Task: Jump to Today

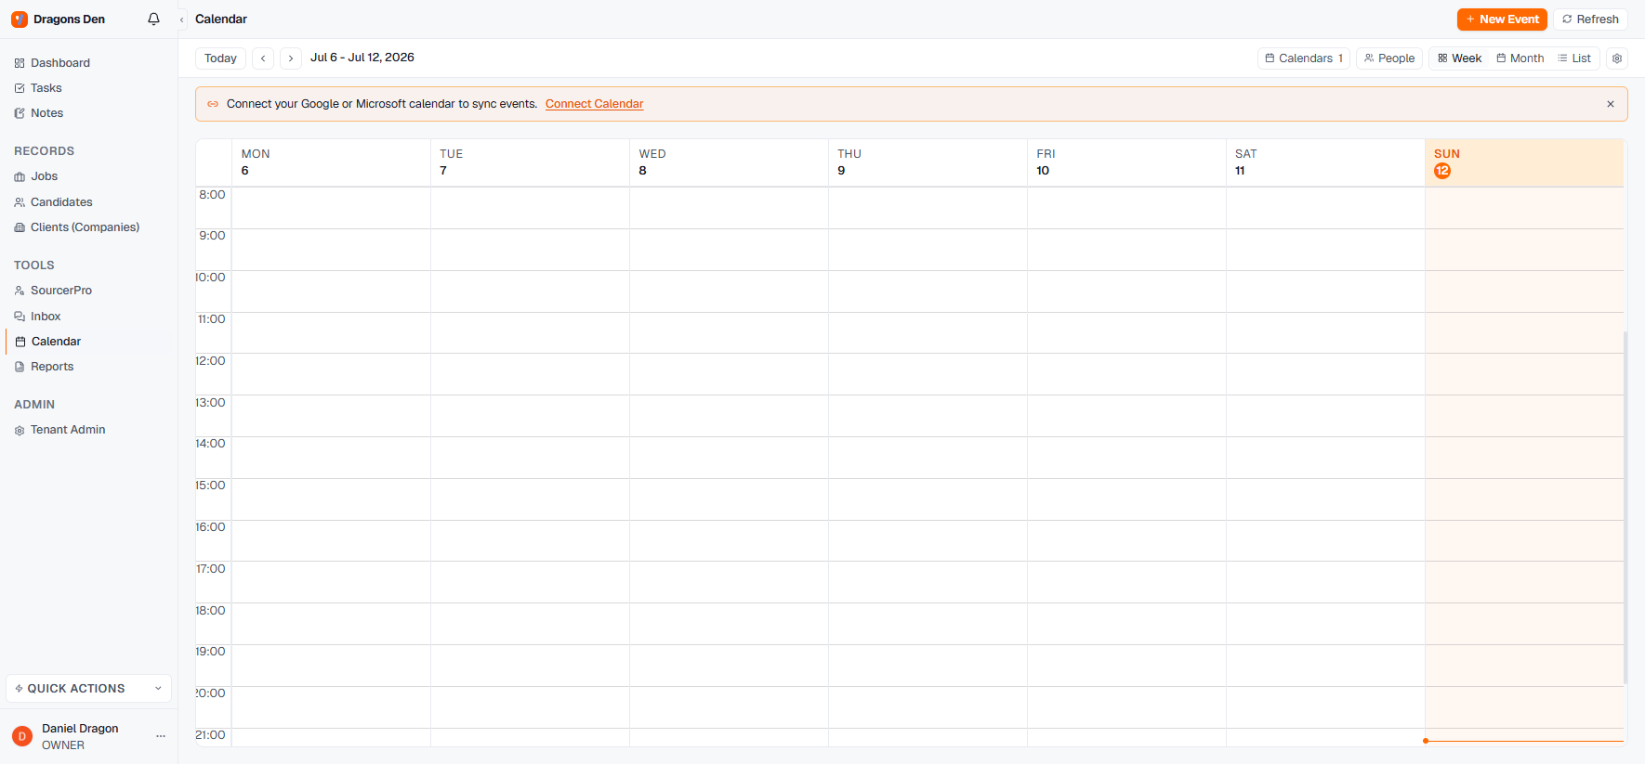Action: pyautogui.click(x=220, y=58)
